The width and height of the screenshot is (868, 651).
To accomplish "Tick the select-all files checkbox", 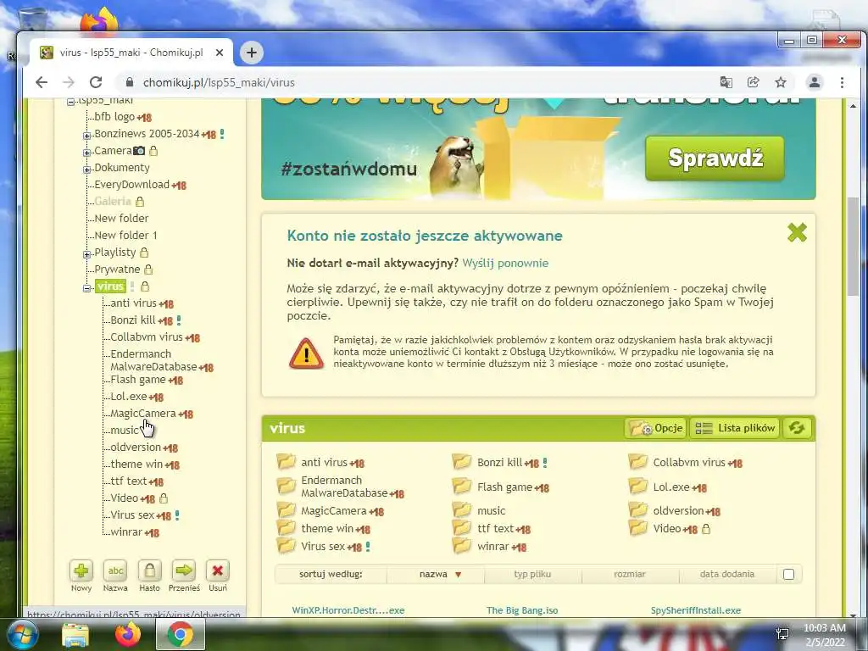I will click(x=789, y=574).
